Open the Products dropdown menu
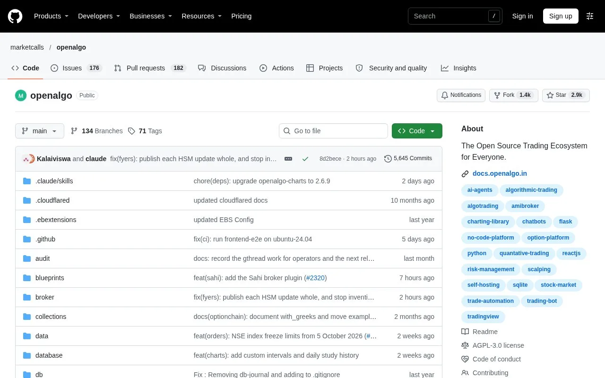Image resolution: width=605 pixels, height=378 pixels. (x=52, y=16)
